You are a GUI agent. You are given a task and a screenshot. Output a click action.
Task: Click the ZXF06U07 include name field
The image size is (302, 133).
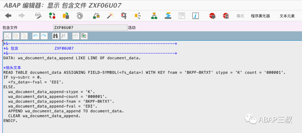pyautogui.click(x=90, y=28)
